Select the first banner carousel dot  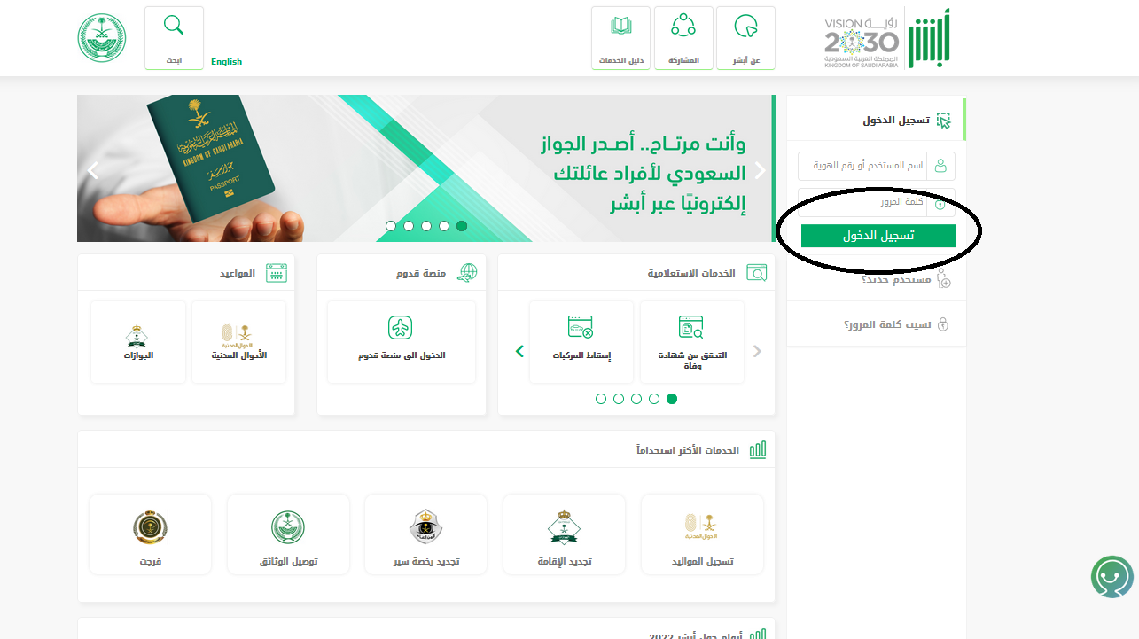point(391,226)
